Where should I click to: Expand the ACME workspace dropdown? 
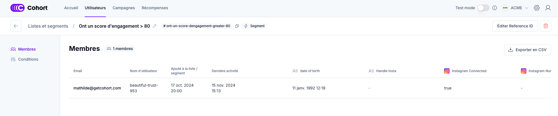526,8
